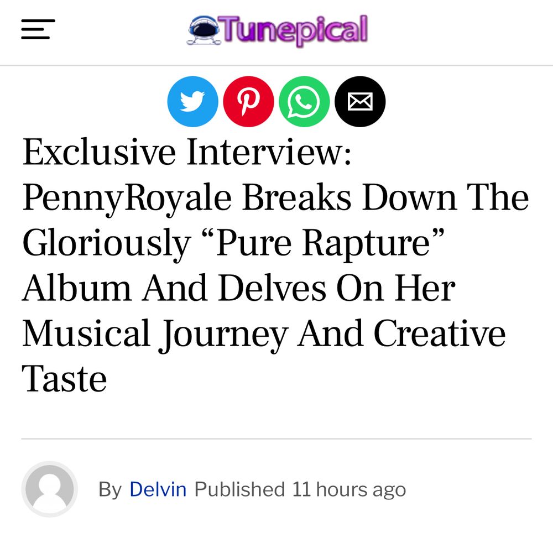
Task: Open Delvin's author profile
Action: tap(158, 489)
